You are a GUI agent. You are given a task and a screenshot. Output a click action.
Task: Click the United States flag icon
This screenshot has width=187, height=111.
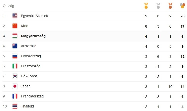tap(15, 16)
